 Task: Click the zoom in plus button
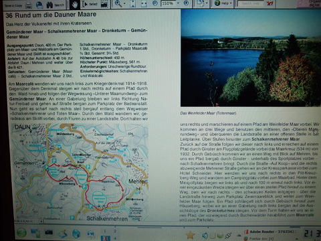click(x=186, y=3)
